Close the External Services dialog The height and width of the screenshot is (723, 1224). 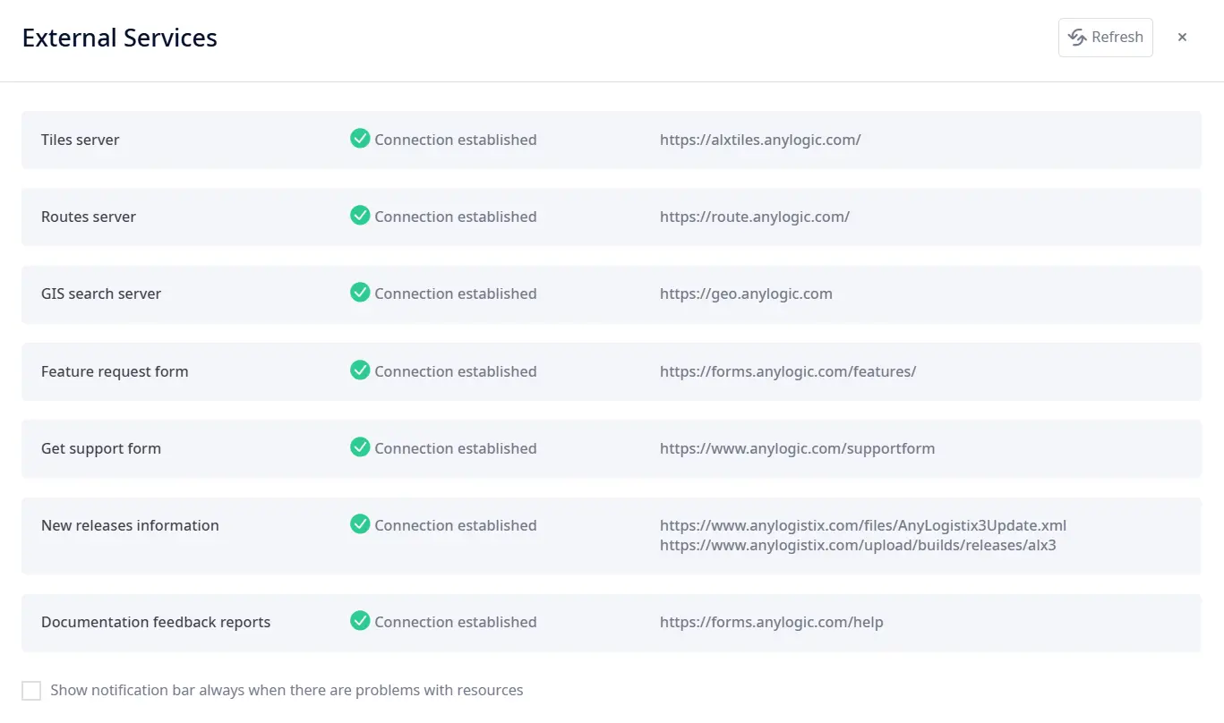click(x=1182, y=38)
